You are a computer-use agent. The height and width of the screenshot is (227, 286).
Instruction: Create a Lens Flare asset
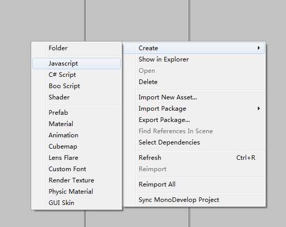76,158
